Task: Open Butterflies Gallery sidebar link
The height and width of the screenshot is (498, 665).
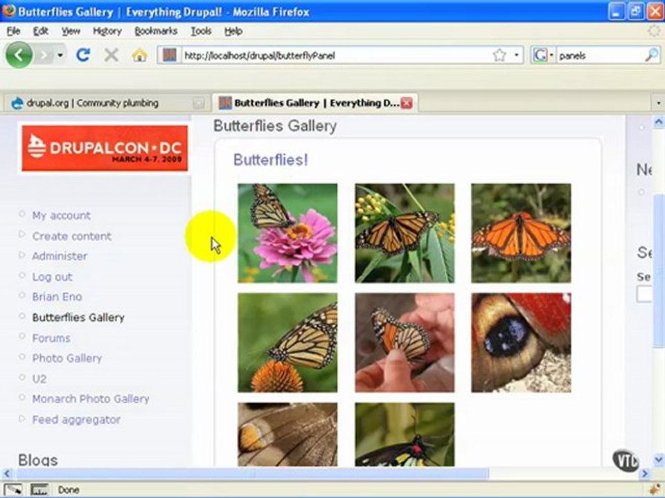Action: (78, 317)
